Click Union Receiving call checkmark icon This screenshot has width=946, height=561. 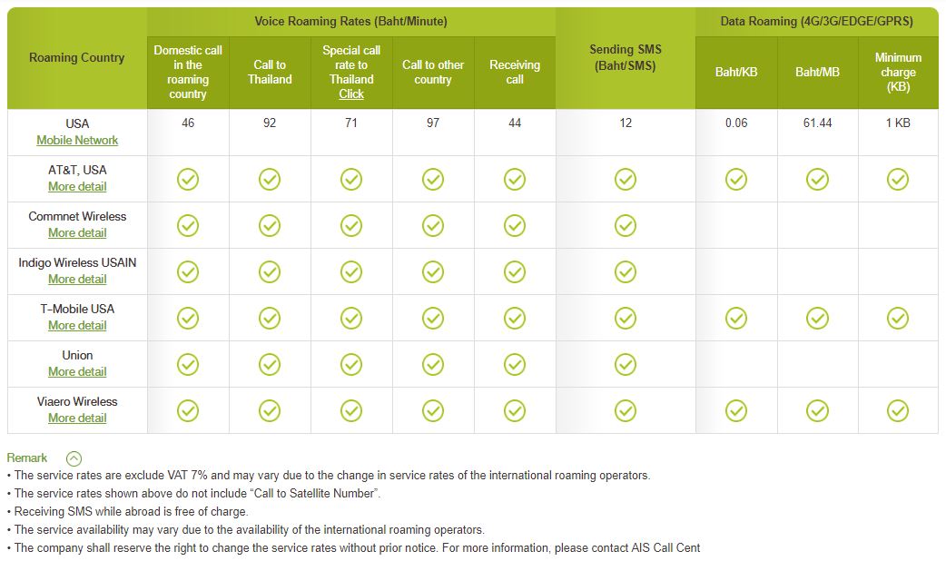(515, 364)
